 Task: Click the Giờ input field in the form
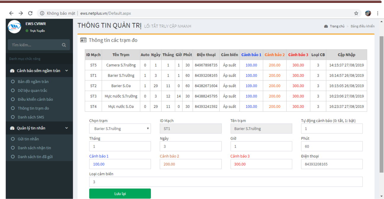261,146
